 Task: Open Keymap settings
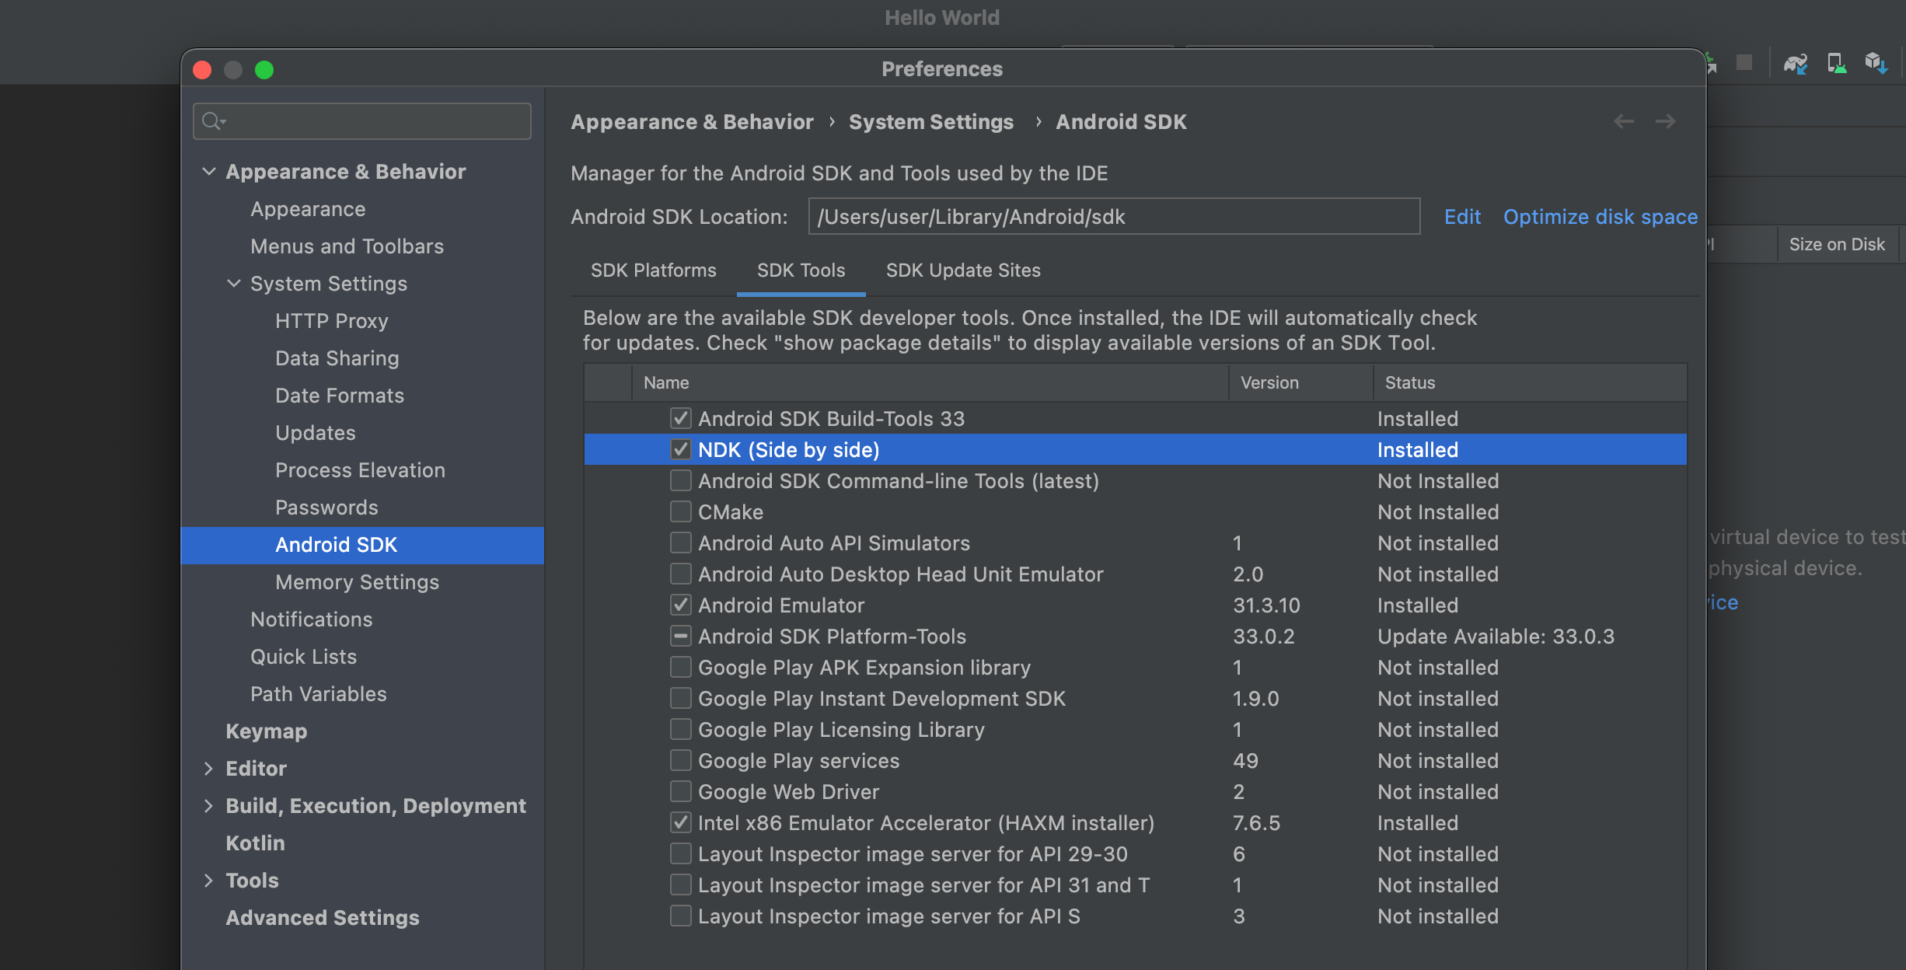click(266, 731)
